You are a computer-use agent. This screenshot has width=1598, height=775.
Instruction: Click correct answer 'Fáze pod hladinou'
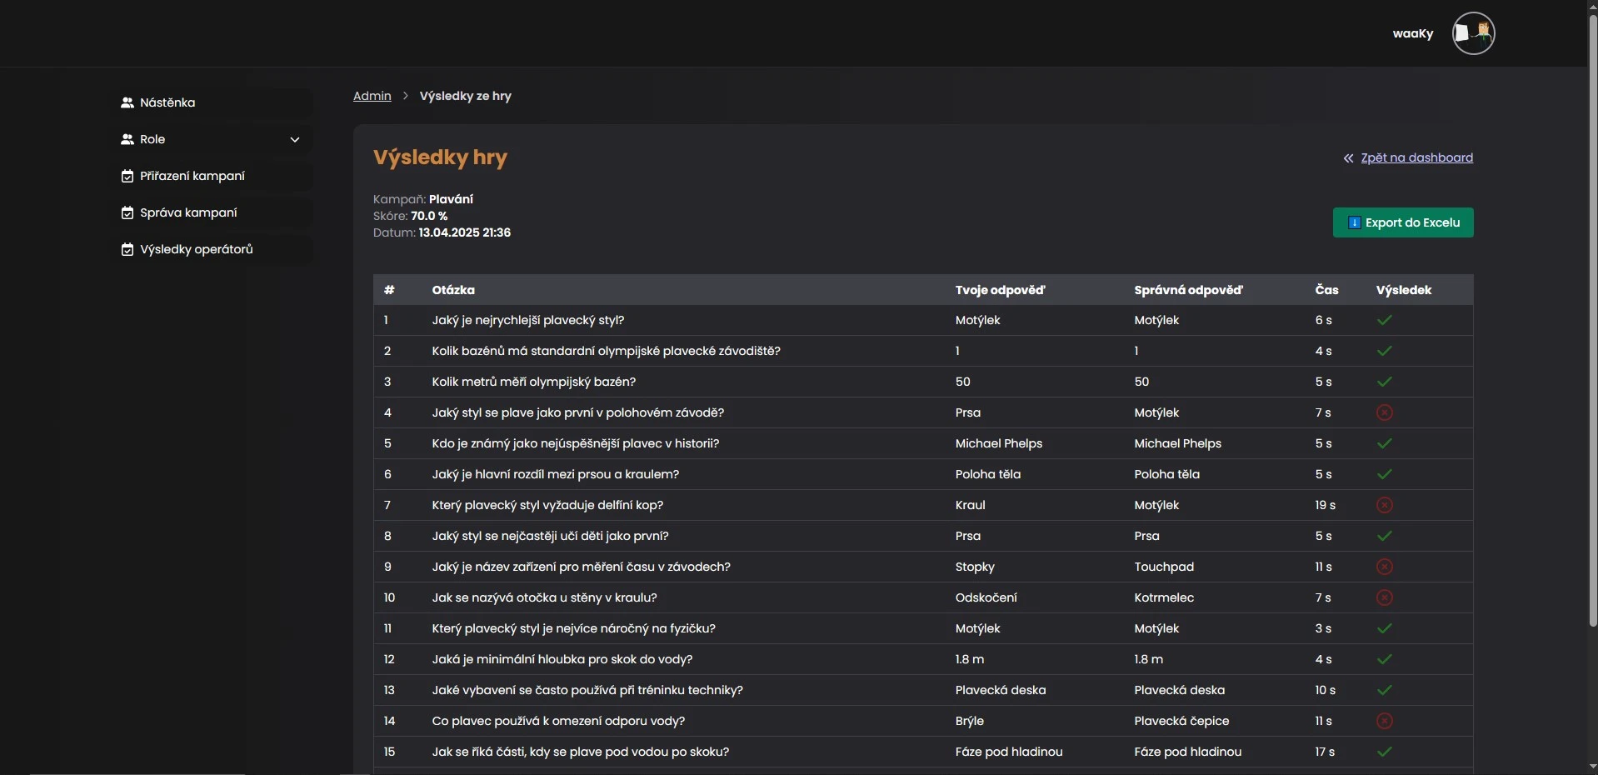(x=1187, y=752)
